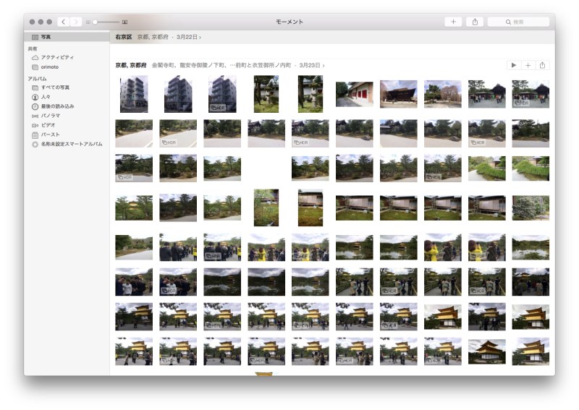This screenshot has height=410, width=579.
Task: Open the orimoto shared album
Action: 49,67
